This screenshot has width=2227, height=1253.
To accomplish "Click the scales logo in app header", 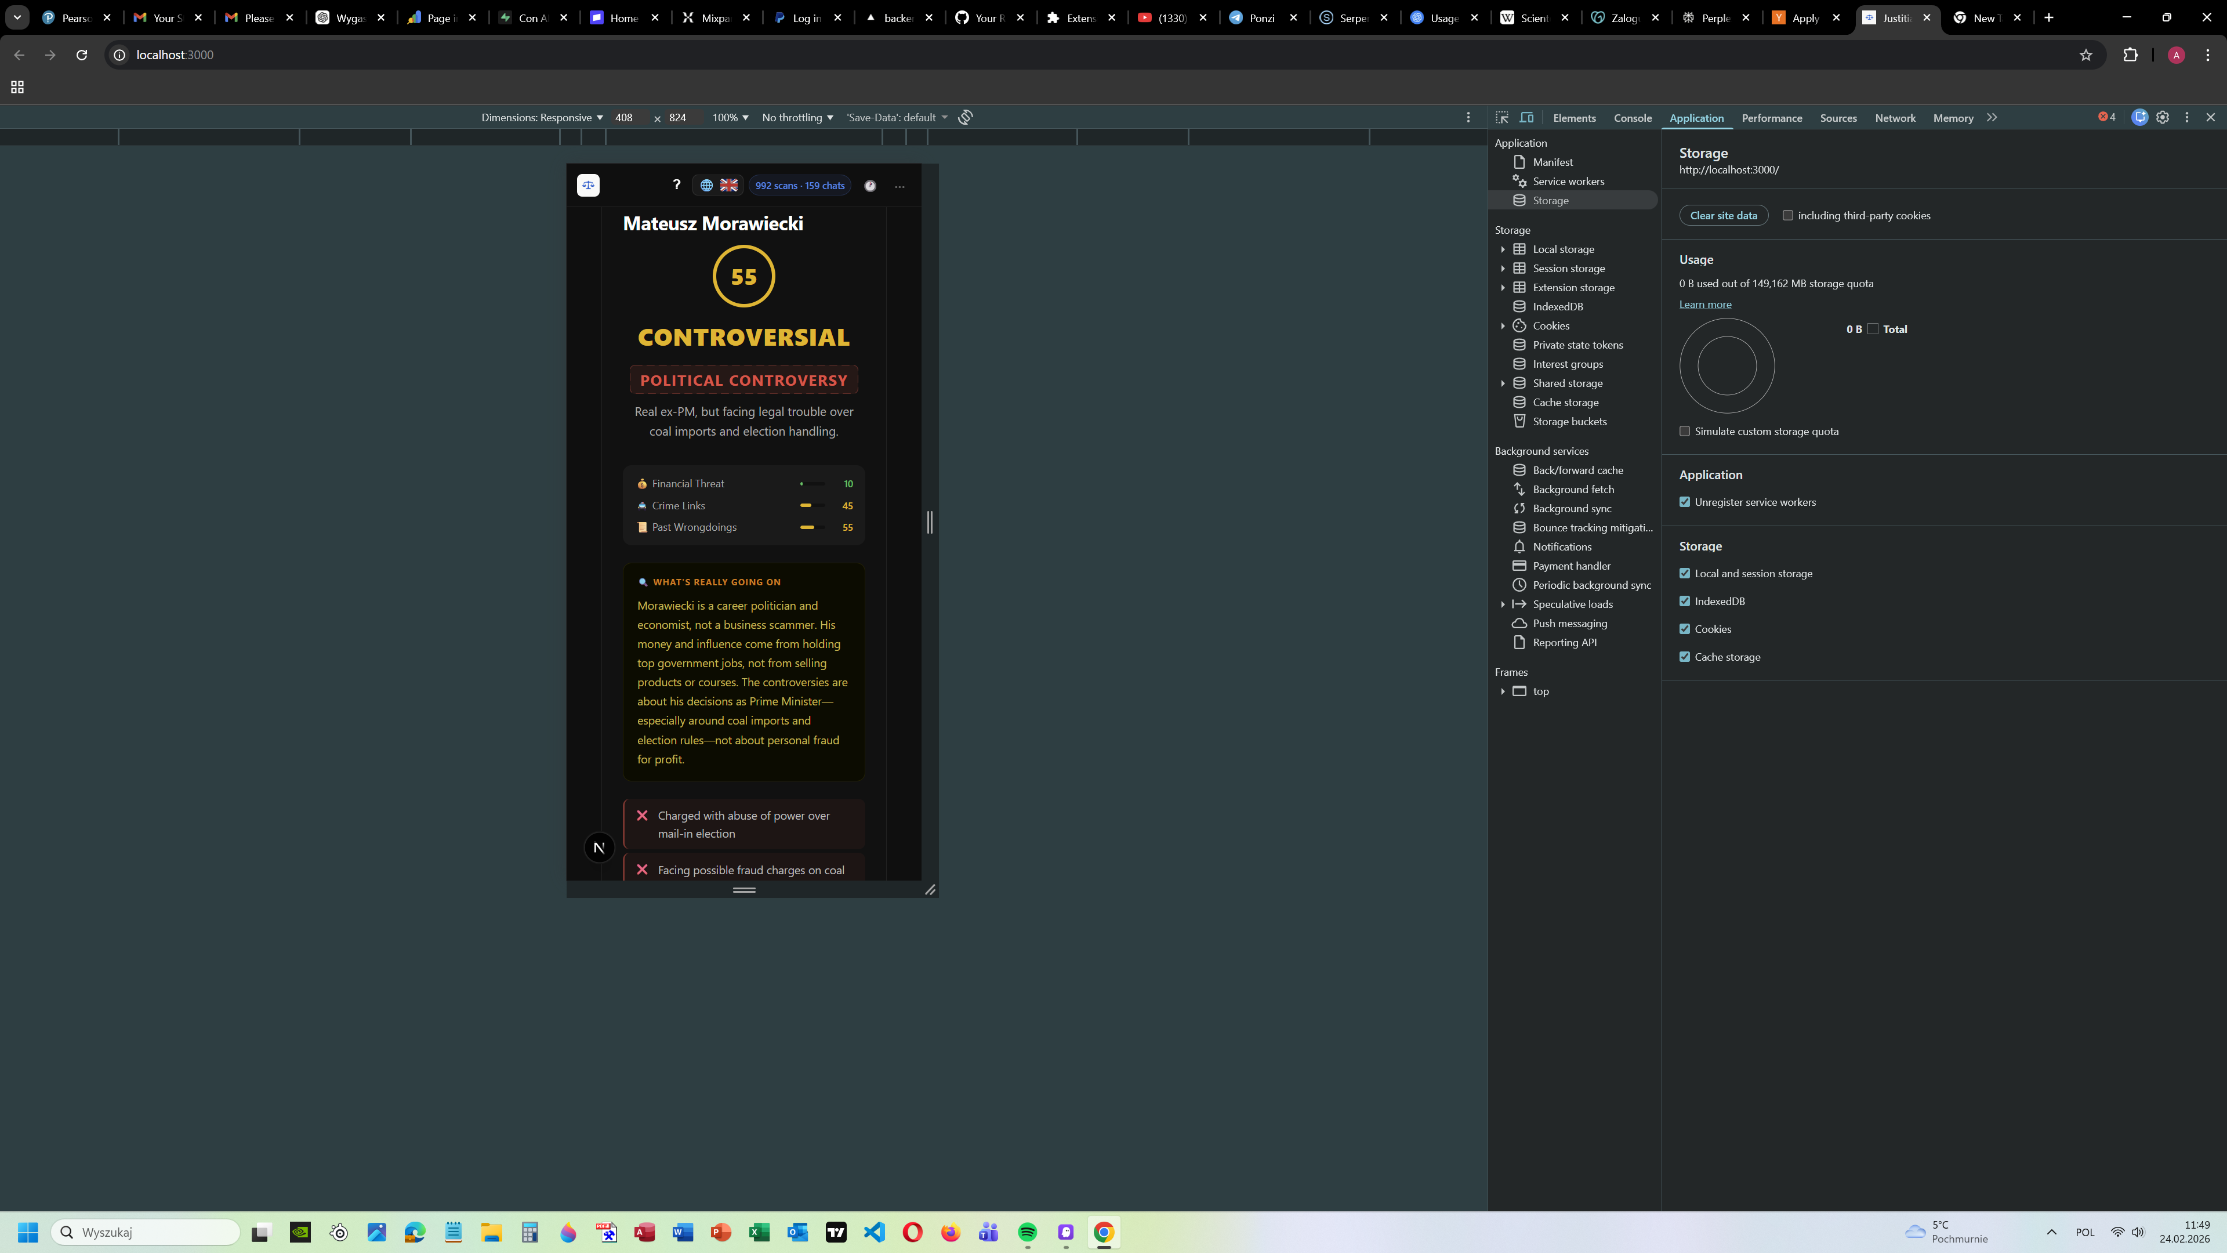I will [x=588, y=185].
